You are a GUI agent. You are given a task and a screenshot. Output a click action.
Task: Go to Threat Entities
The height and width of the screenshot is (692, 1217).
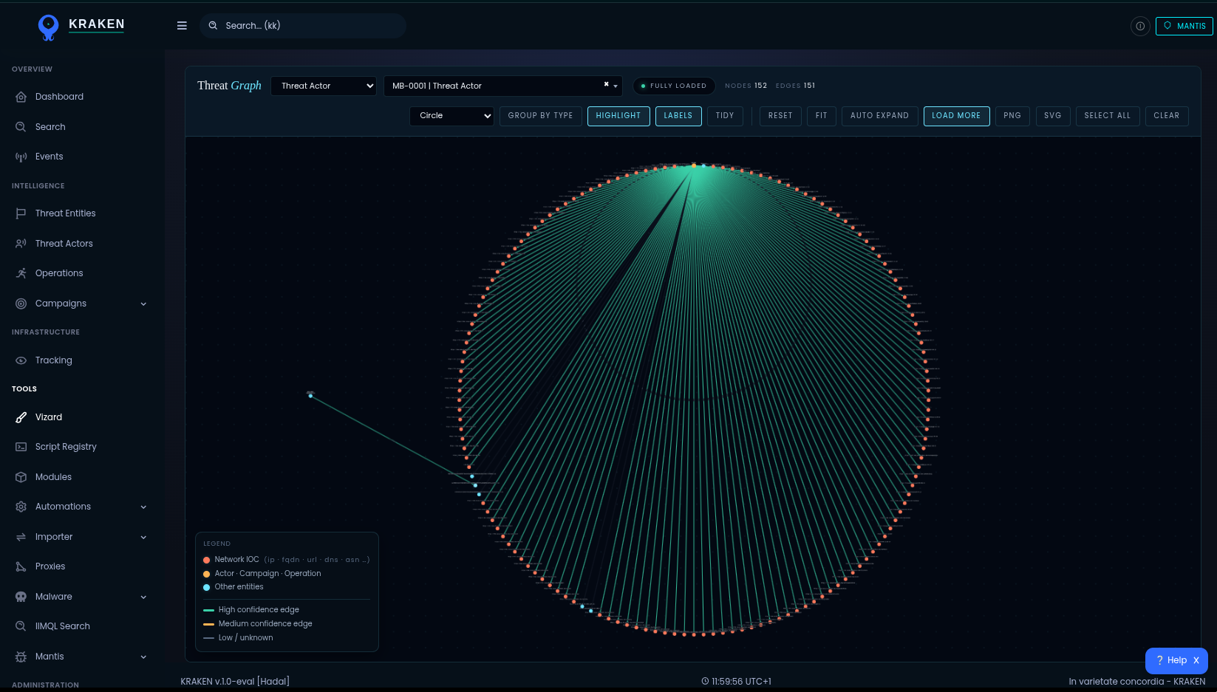click(66, 213)
